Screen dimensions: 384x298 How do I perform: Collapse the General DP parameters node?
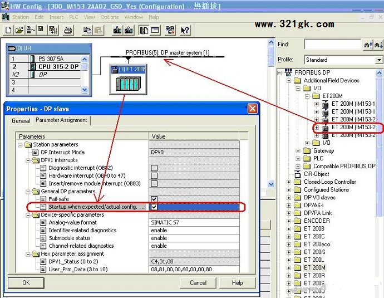pos(28,192)
